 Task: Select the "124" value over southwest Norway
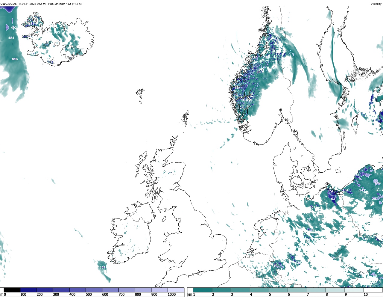tap(241, 108)
